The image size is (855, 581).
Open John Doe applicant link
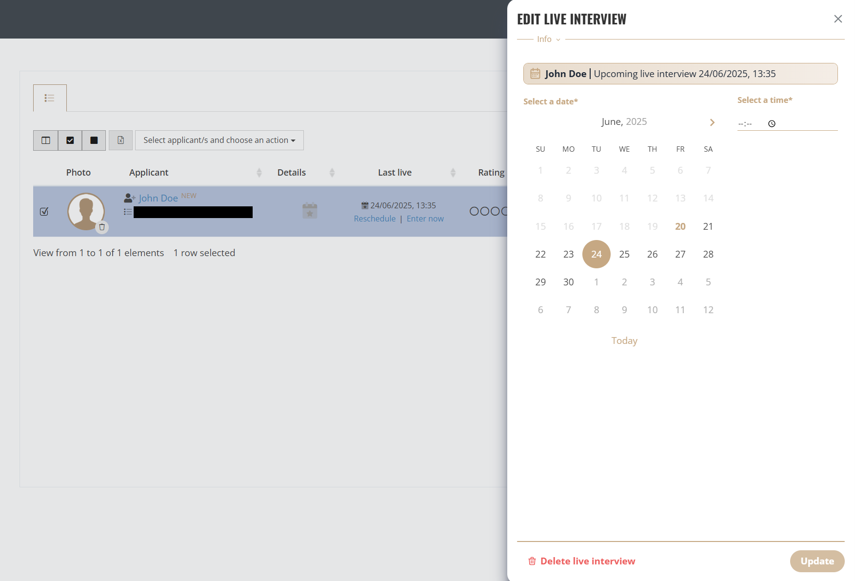coord(158,198)
